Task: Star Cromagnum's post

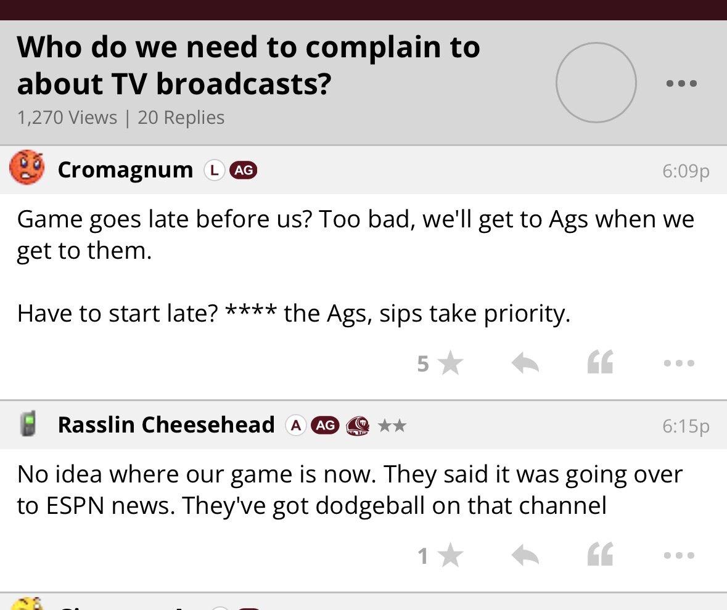Action: coord(451,364)
